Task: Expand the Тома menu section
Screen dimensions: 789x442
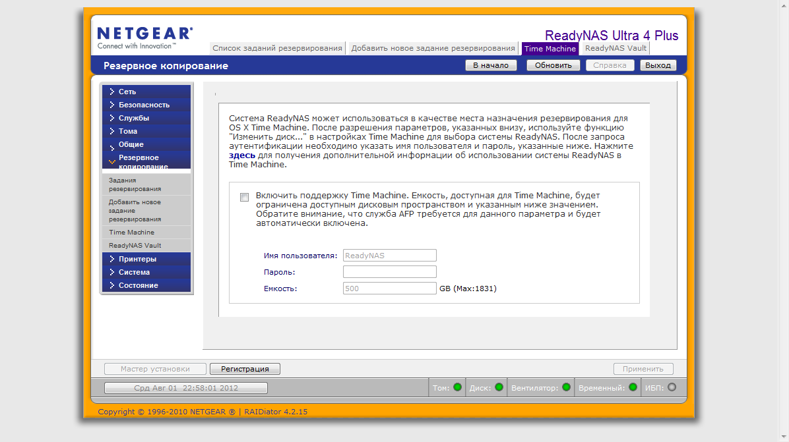Action: [146, 130]
